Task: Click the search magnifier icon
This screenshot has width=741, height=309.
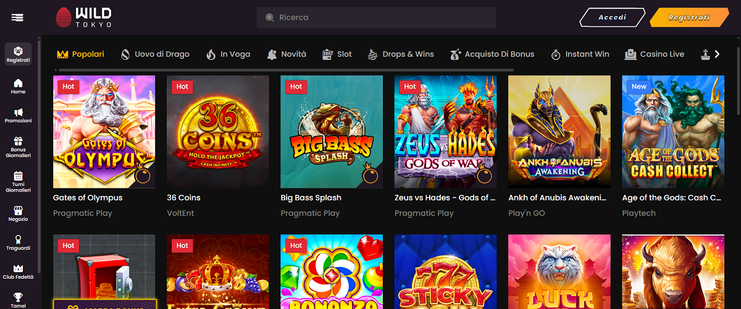Action: (269, 18)
